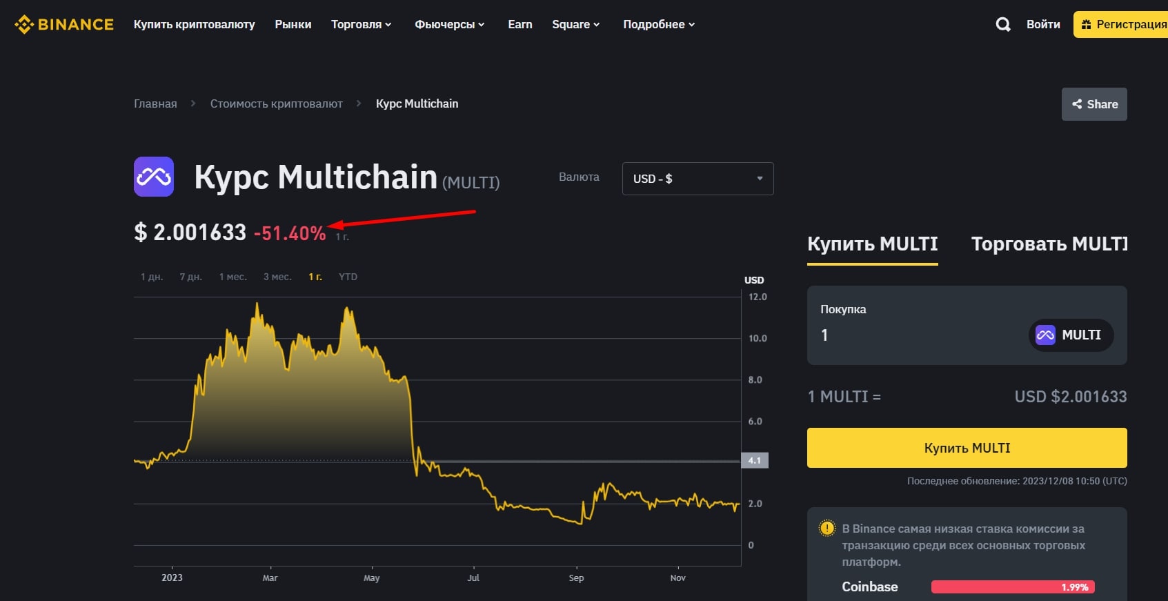This screenshot has width=1168, height=601.
Task: Open the USD - $ currency dropdown
Action: coord(697,179)
